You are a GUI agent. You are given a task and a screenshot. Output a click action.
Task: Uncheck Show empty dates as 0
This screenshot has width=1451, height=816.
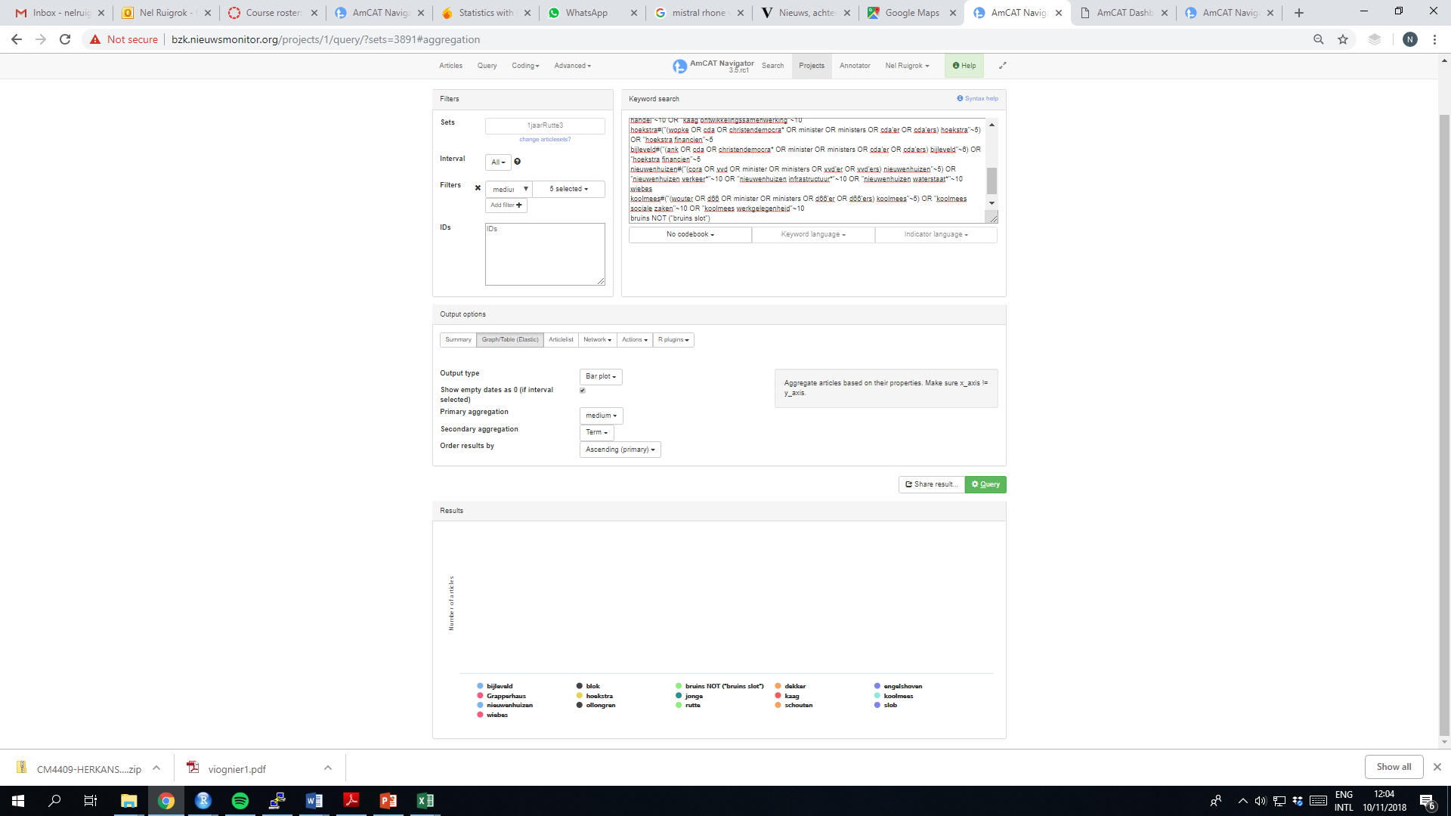point(582,390)
